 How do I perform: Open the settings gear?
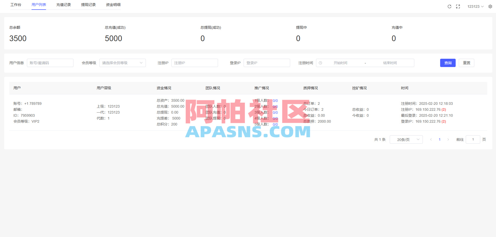click(x=490, y=6)
